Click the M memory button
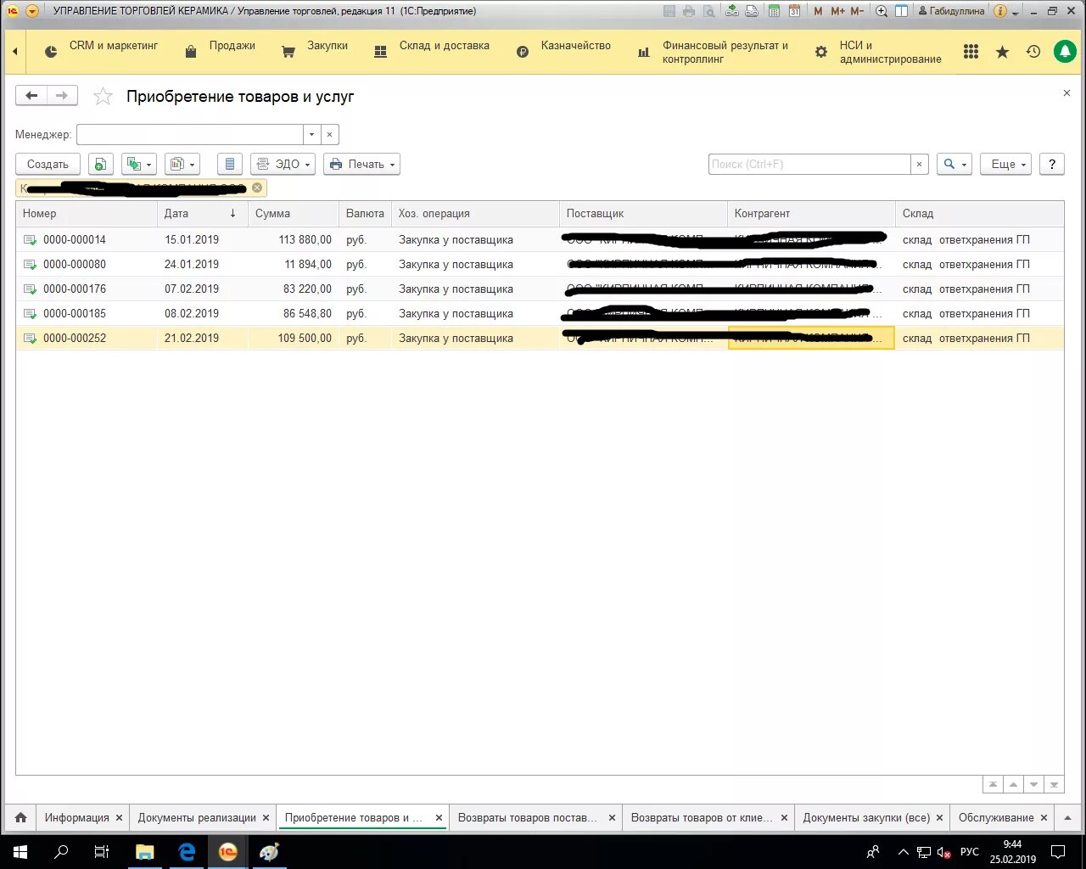 pos(818,11)
